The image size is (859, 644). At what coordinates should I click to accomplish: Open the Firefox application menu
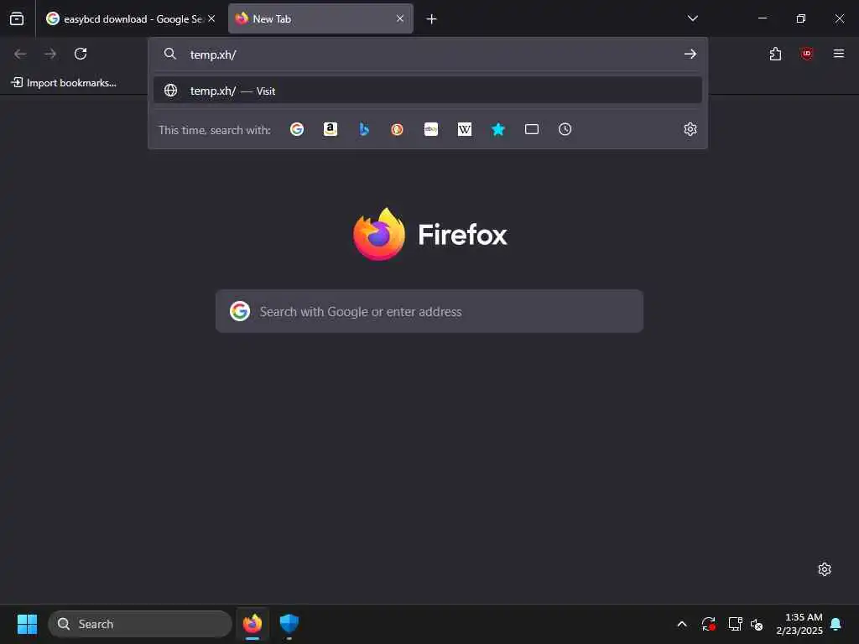point(839,54)
